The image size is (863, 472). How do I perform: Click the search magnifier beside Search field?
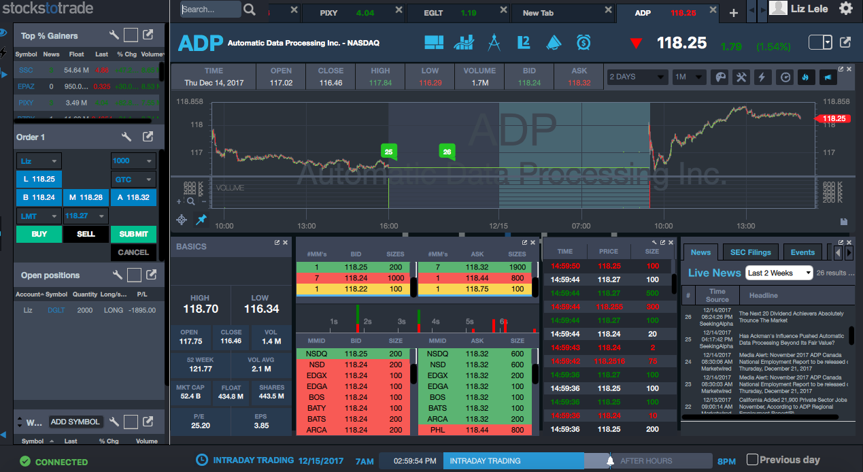point(250,10)
